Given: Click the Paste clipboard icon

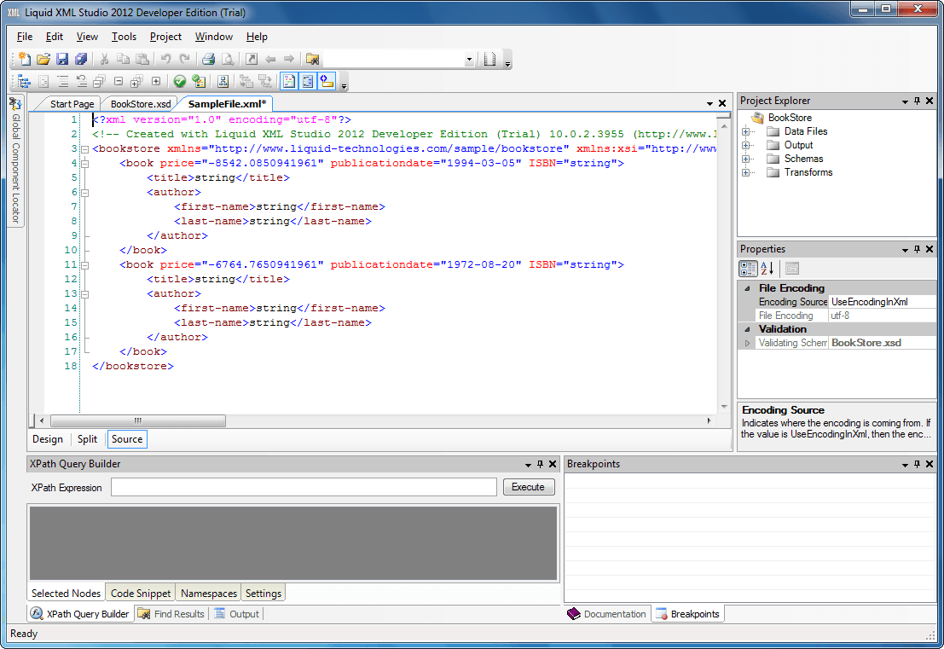Looking at the screenshot, I should 142,59.
